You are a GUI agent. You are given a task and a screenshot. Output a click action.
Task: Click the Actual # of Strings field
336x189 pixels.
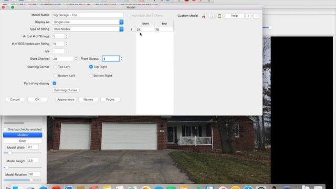(58, 36)
